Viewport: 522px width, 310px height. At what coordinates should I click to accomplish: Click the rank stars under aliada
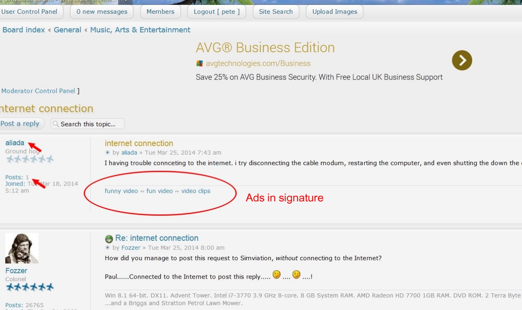29,159
